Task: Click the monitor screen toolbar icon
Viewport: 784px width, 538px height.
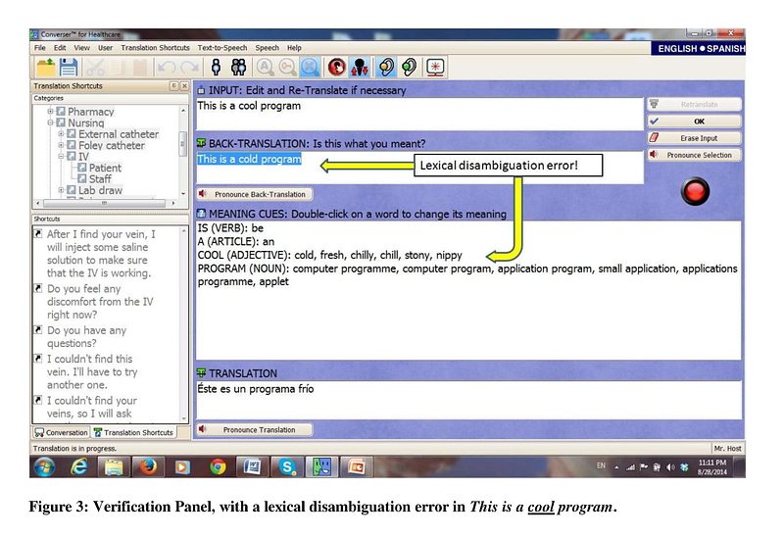Action: coord(435,67)
